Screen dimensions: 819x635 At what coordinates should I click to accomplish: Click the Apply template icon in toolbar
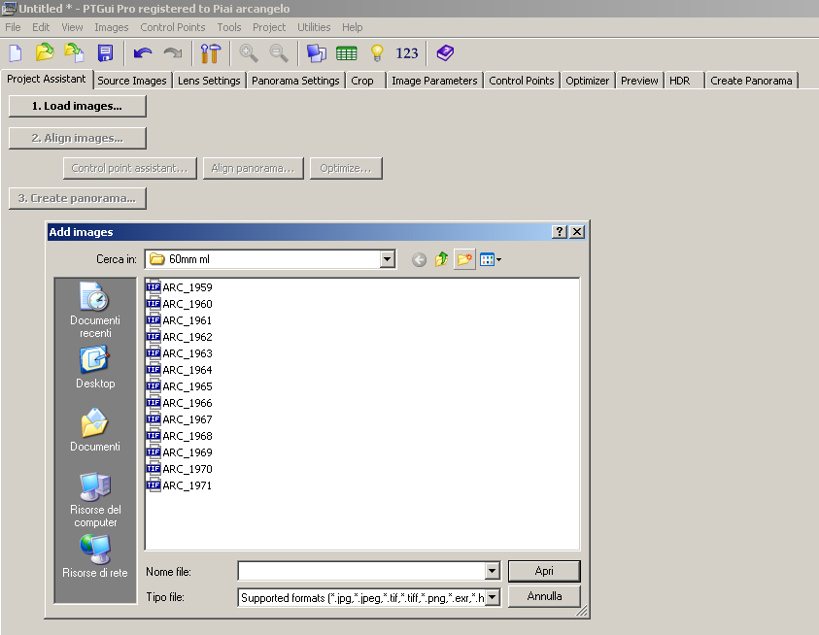(75, 52)
